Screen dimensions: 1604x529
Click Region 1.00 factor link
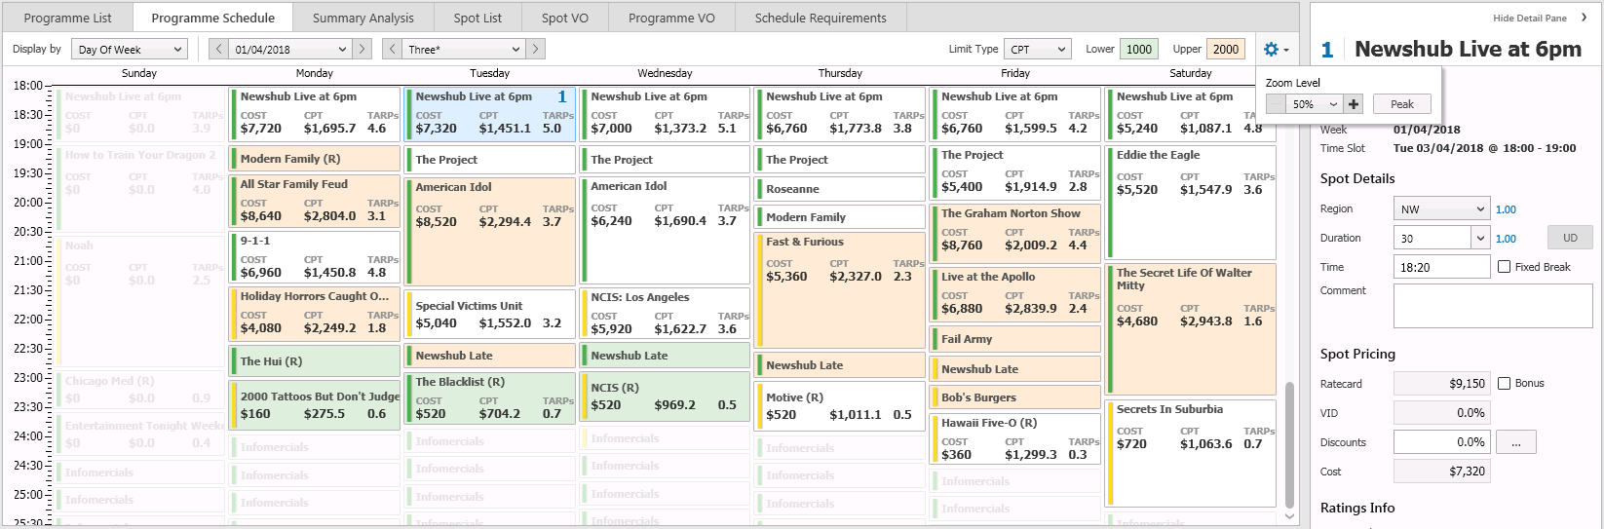pos(1506,209)
